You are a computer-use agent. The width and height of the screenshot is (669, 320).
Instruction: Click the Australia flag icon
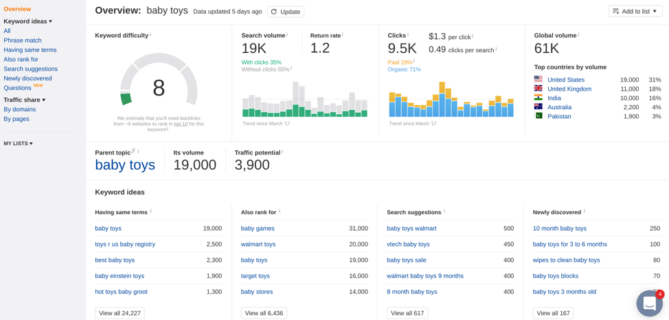[538, 107]
